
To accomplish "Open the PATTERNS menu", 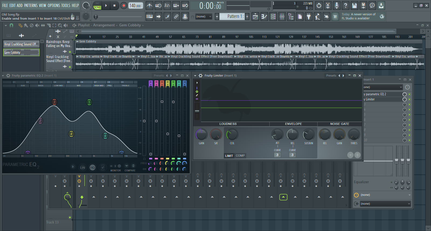I will click(x=31, y=5).
